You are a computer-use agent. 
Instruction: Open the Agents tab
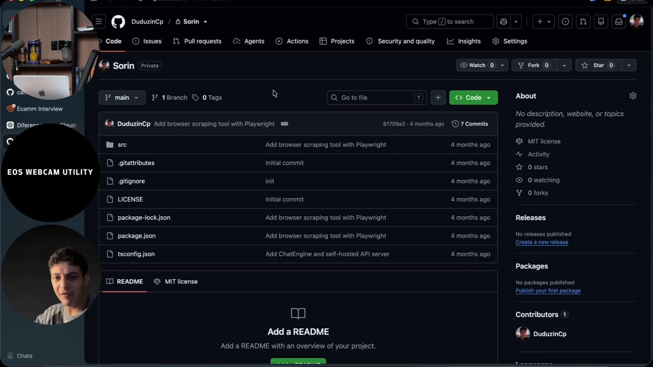pyautogui.click(x=249, y=41)
